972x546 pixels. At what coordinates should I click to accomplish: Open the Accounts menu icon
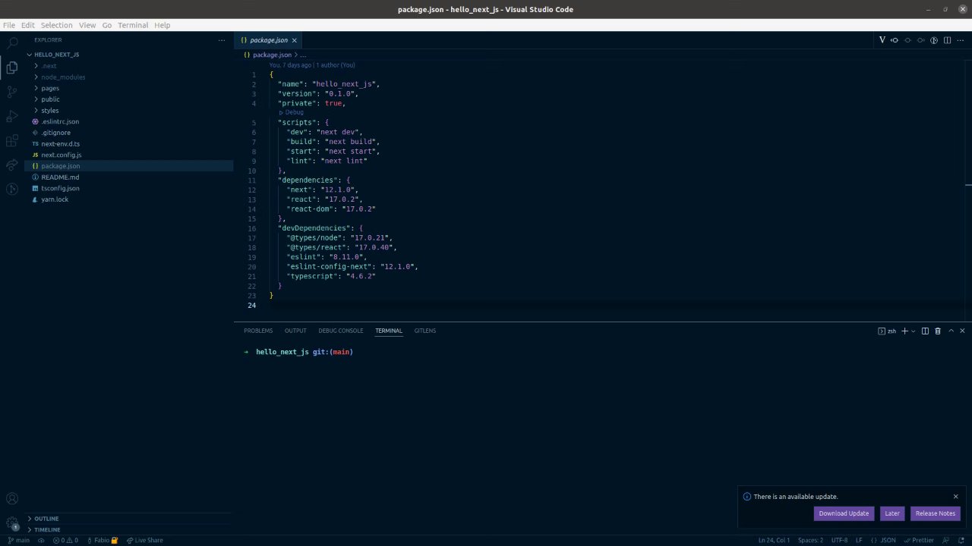click(12, 498)
